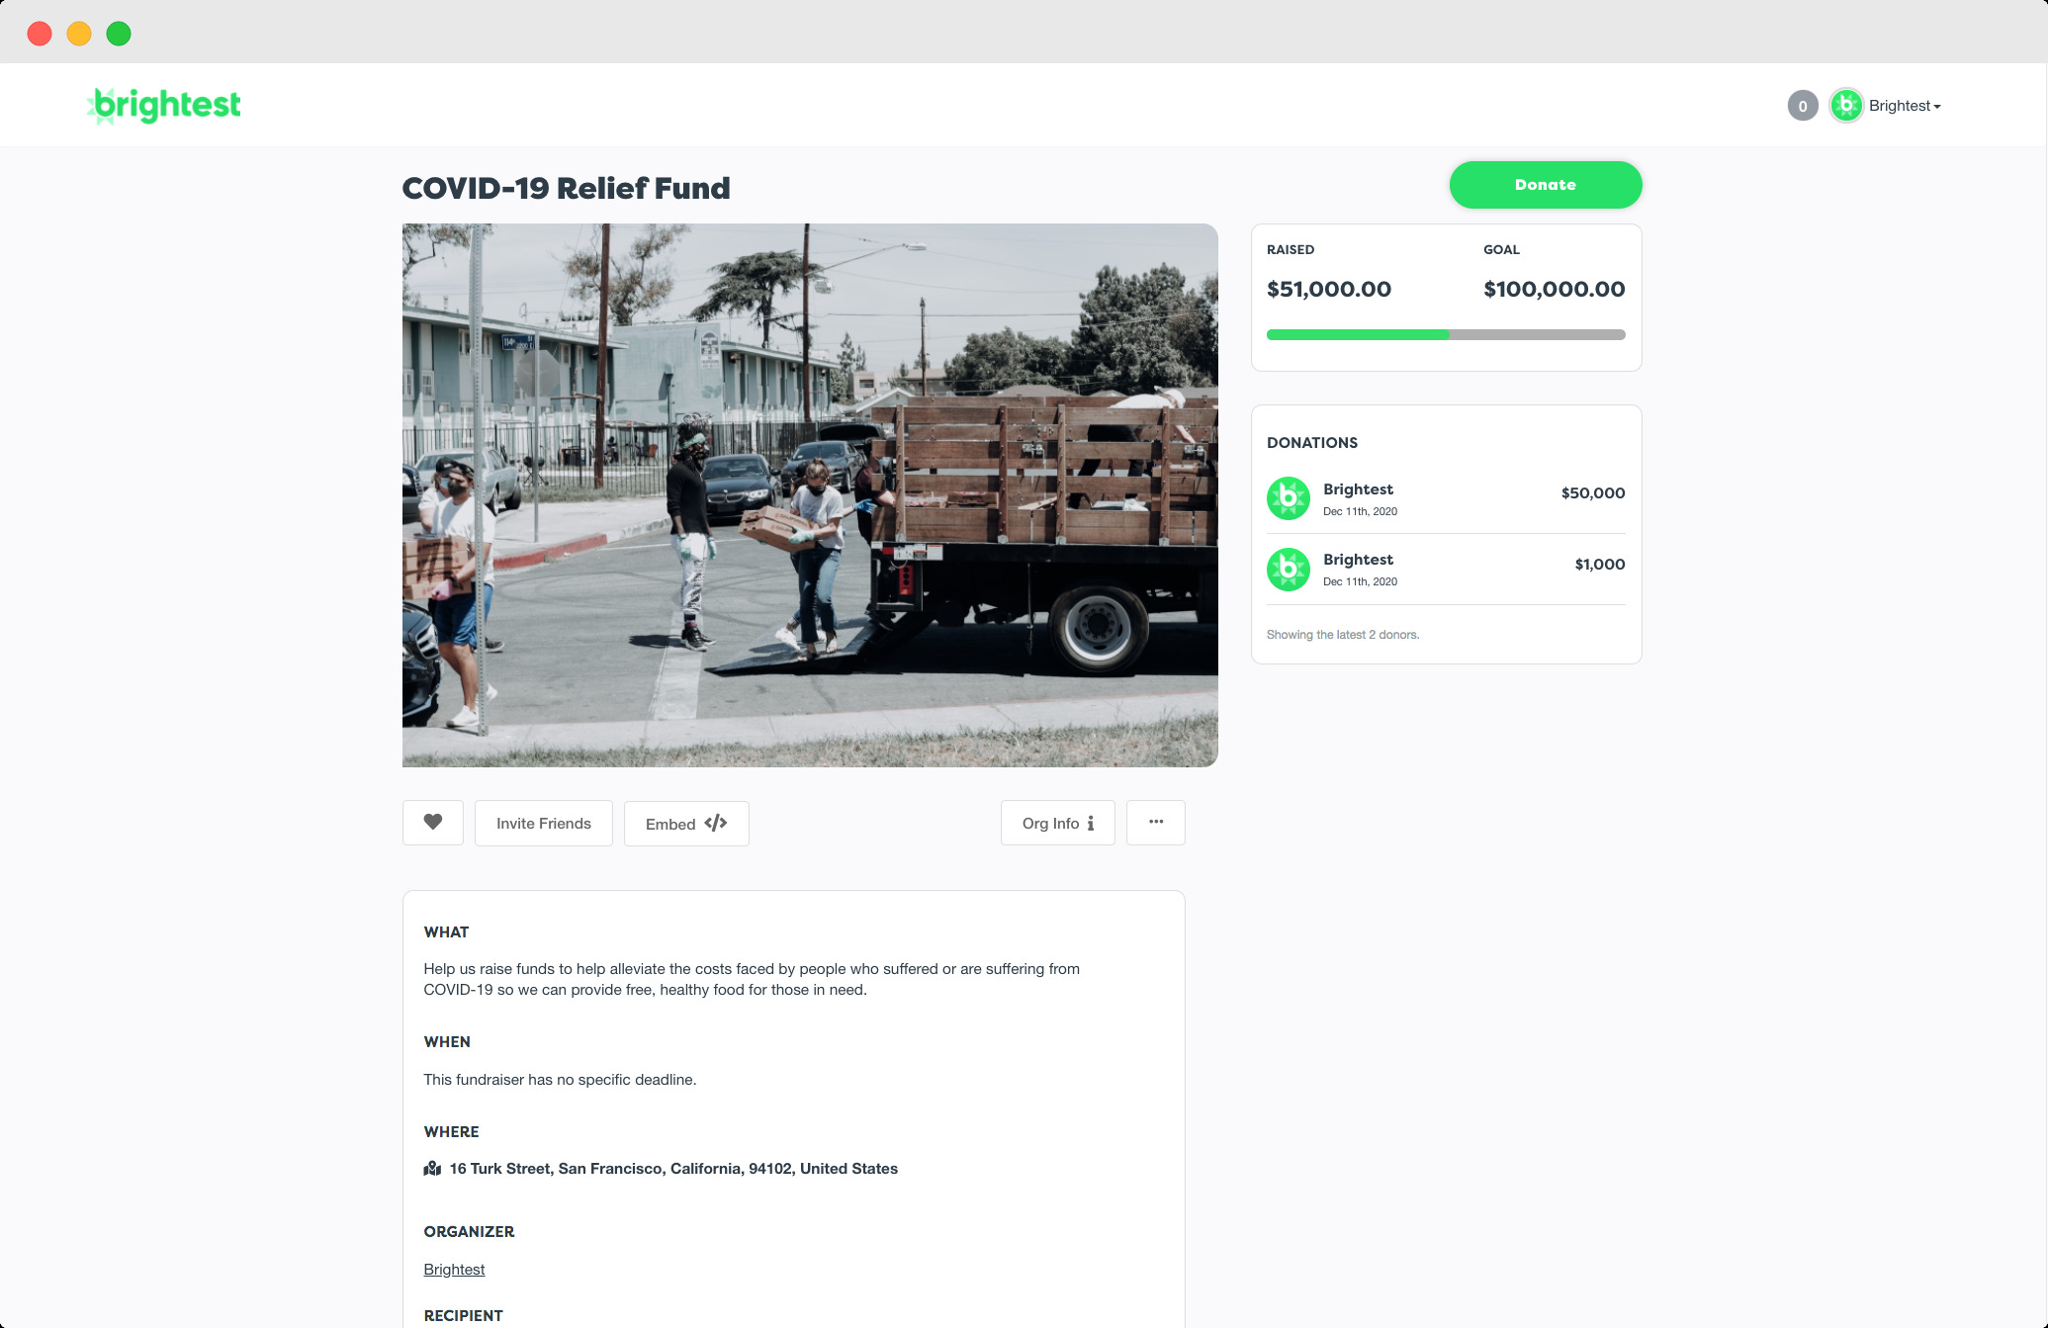Click the Brightest user avatar icon
The height and width of the screenshot is (1328, 2048).
pyautogui.click(x=1846, y=105)
